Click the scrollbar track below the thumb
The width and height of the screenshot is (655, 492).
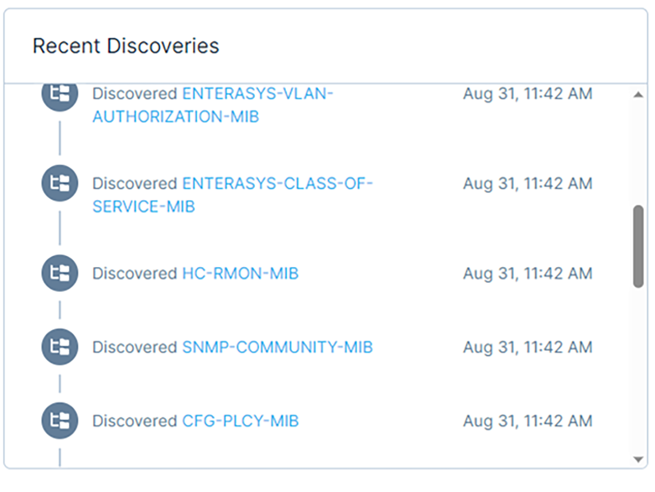pyautogui.click(x=638, y=371)
